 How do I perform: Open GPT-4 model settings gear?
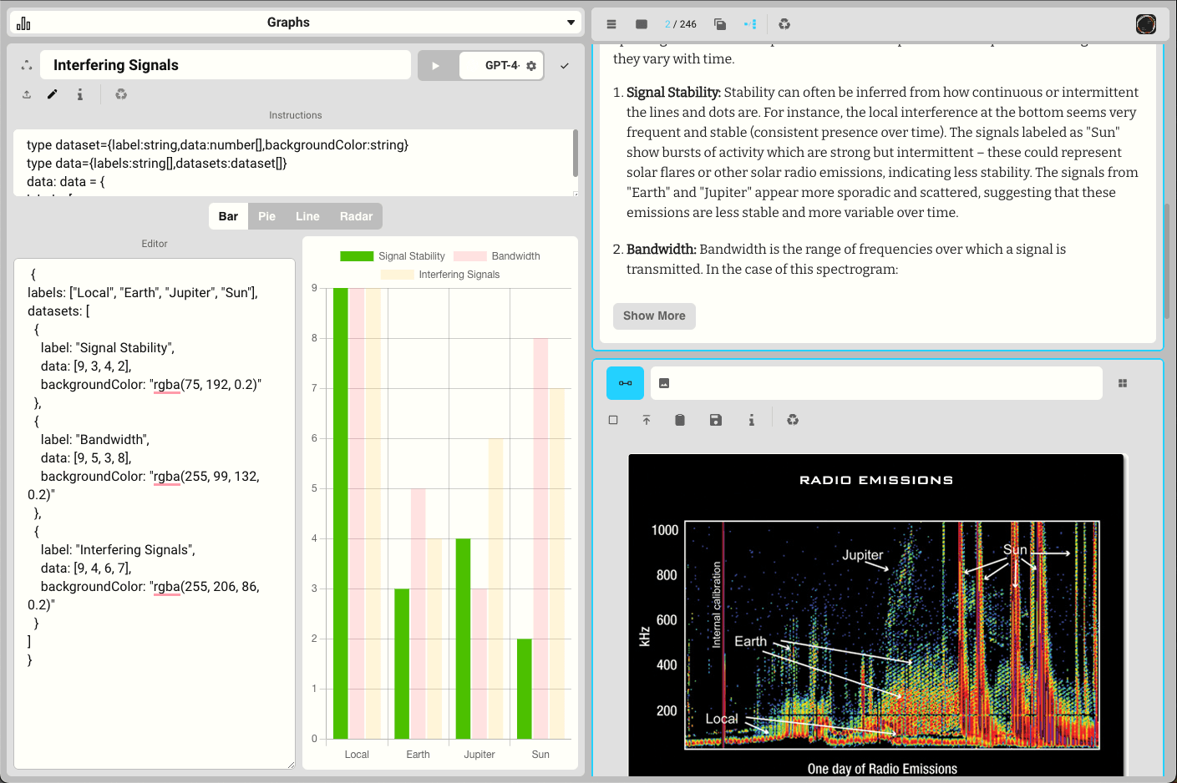coord(531,66)
